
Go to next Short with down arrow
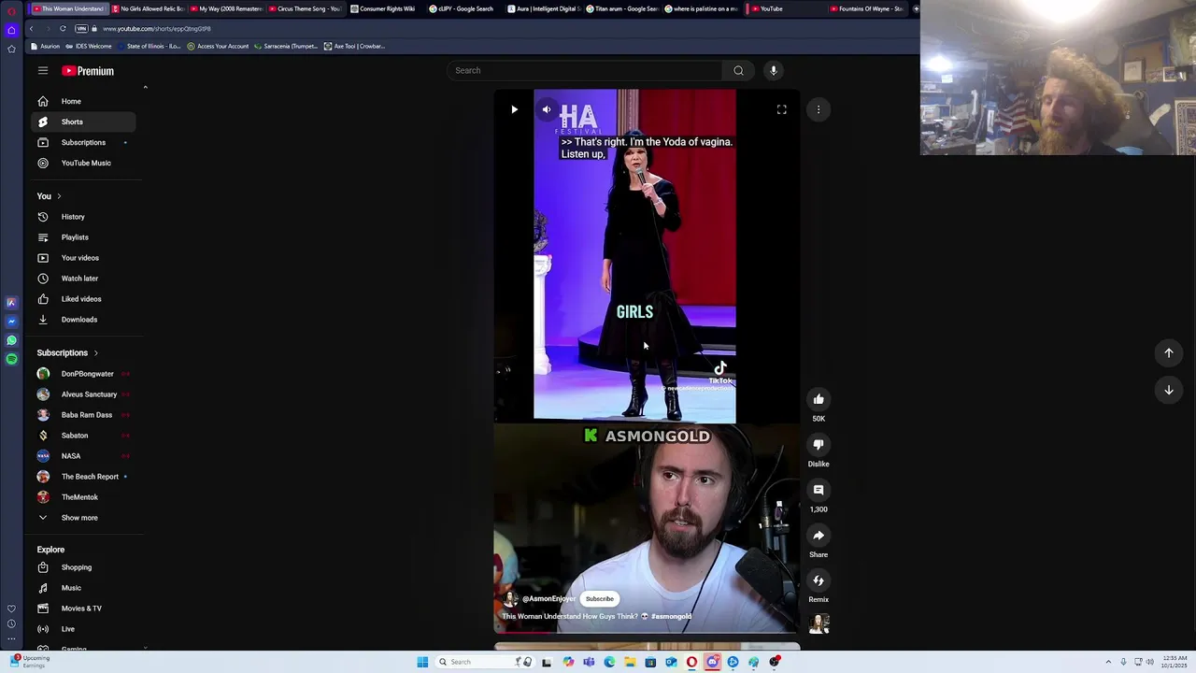(x=1168, y=390)
